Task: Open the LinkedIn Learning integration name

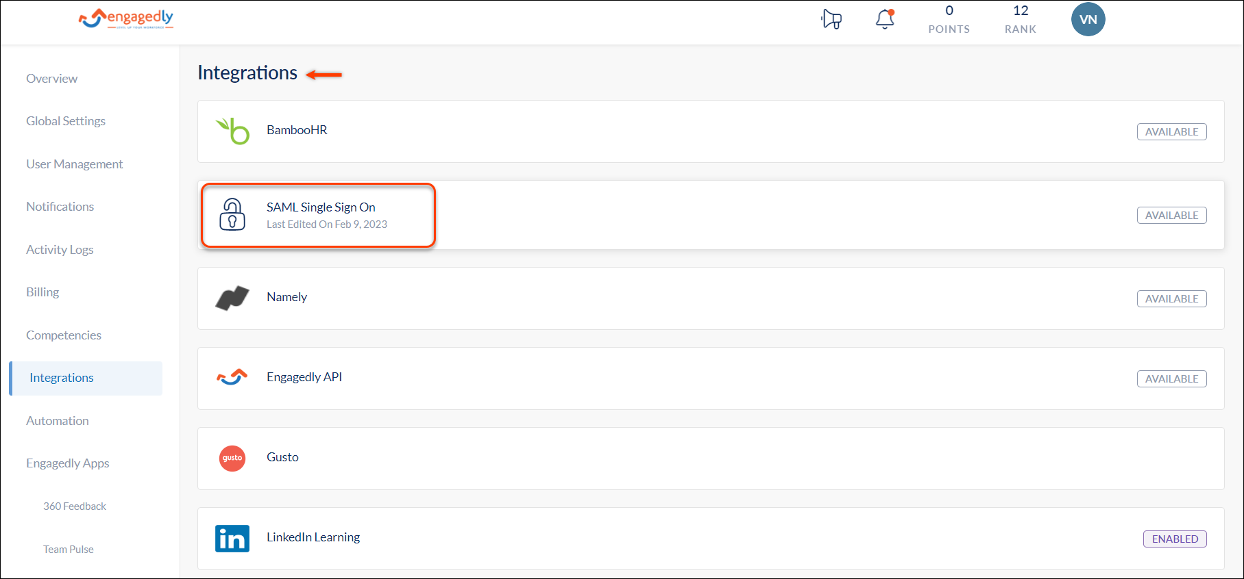Action: 313,537
